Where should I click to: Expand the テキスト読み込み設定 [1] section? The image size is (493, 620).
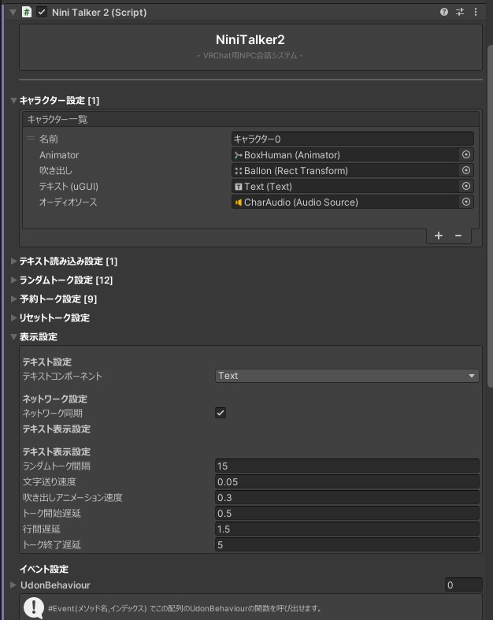[x=13, y=261]
